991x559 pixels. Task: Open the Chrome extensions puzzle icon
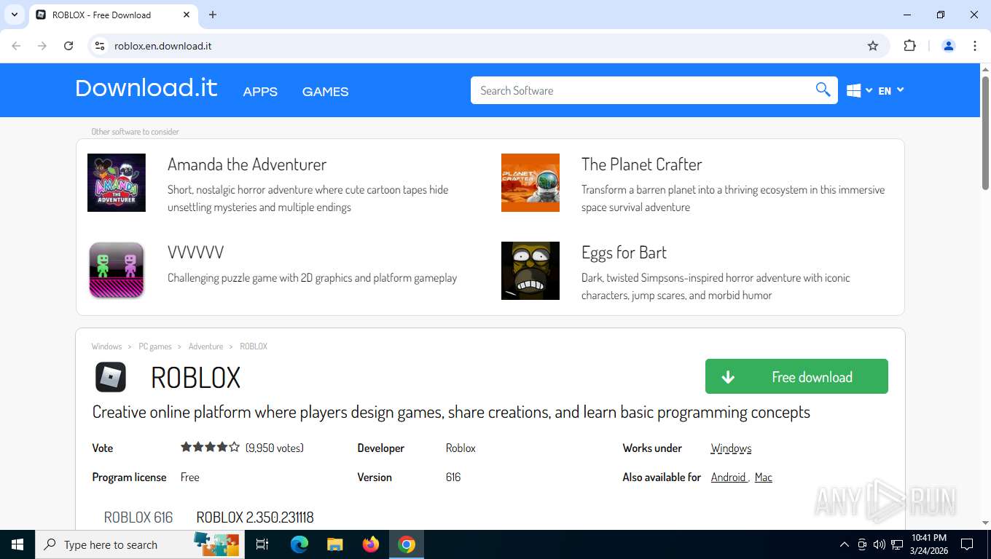coord(909,46)
